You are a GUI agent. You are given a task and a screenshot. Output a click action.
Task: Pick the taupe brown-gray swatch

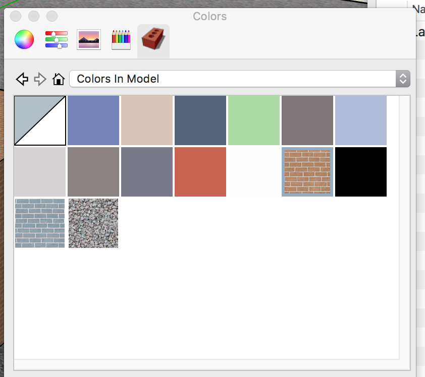93,172
